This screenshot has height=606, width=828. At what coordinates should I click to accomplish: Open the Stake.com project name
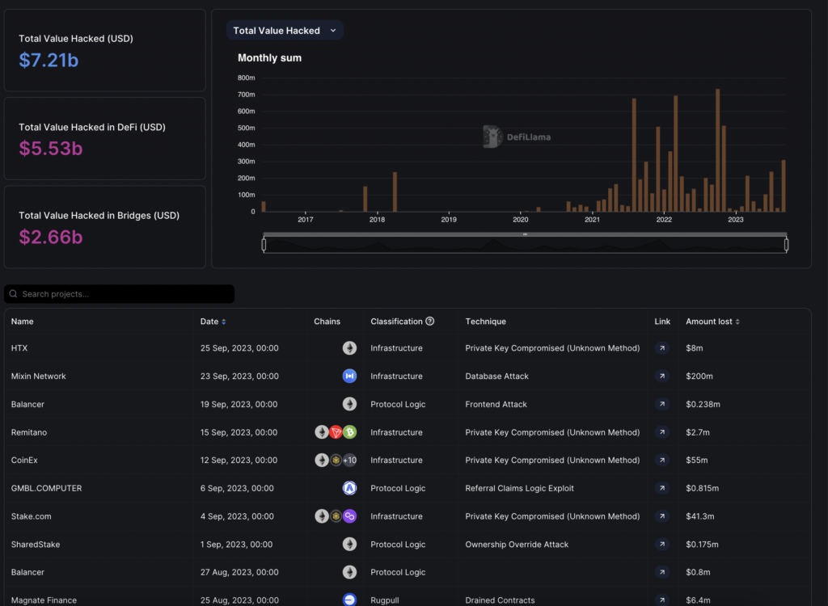[x=32, y=516]
